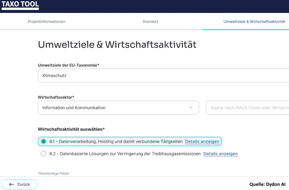This screenshot has height=190, width=289.
Task: Open Details anzeigen for activity 8.2
Action: (220, 154)
